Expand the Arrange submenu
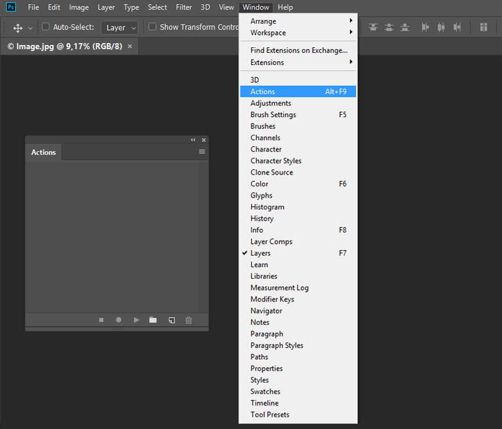This screenshot has height=429, width=502. [x=298, y=21]
